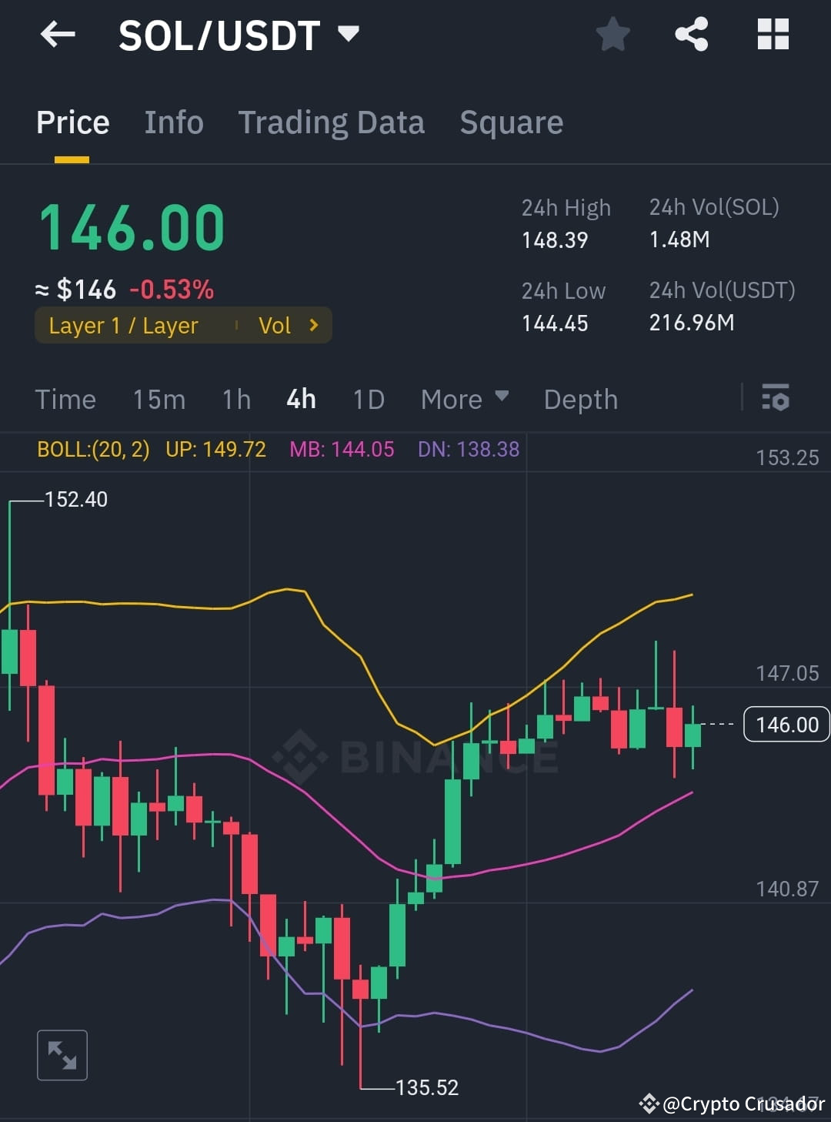Open chart indicator settings icon

(776, 399)
